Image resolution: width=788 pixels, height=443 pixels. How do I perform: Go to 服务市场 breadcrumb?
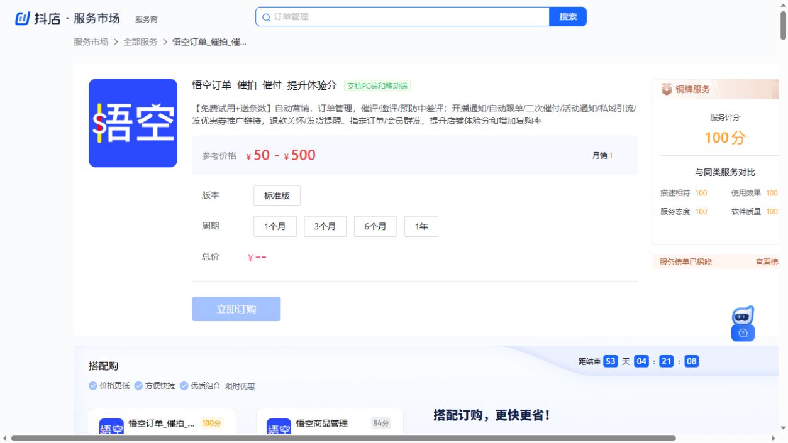[91, 42]
